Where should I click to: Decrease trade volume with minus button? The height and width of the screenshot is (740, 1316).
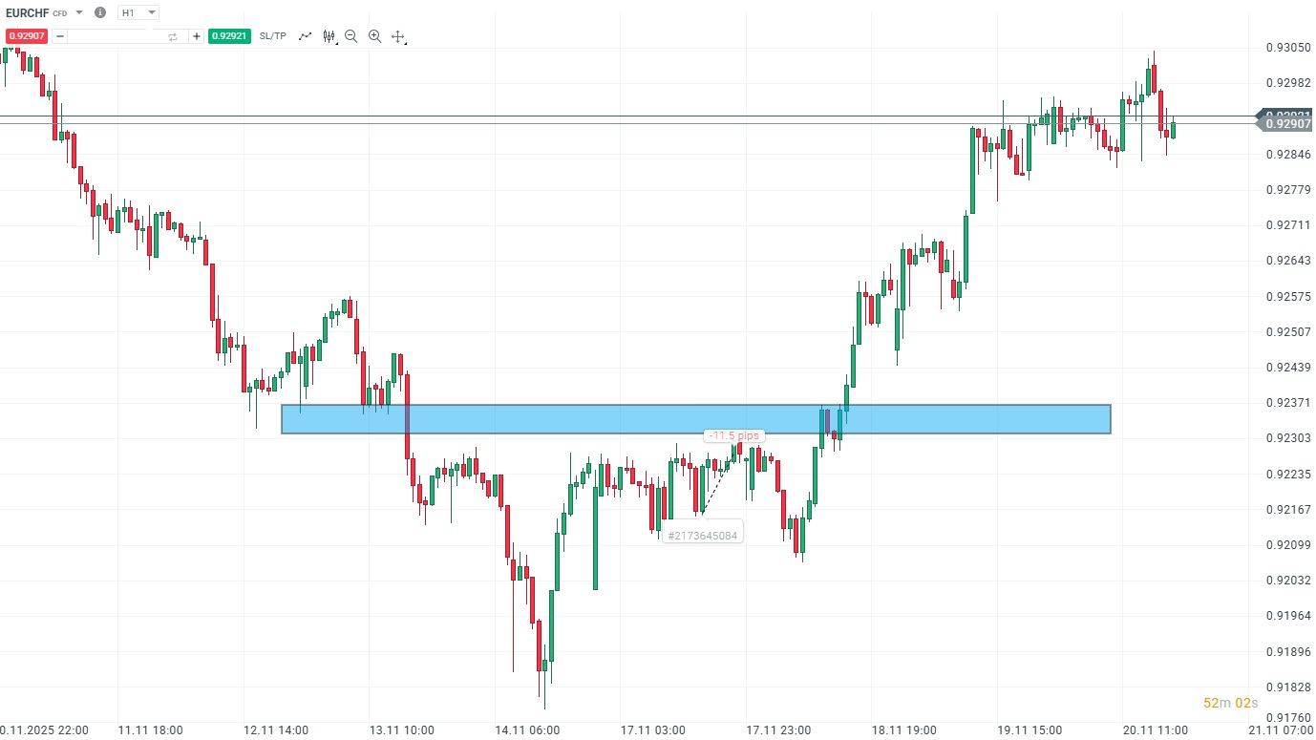60,36
